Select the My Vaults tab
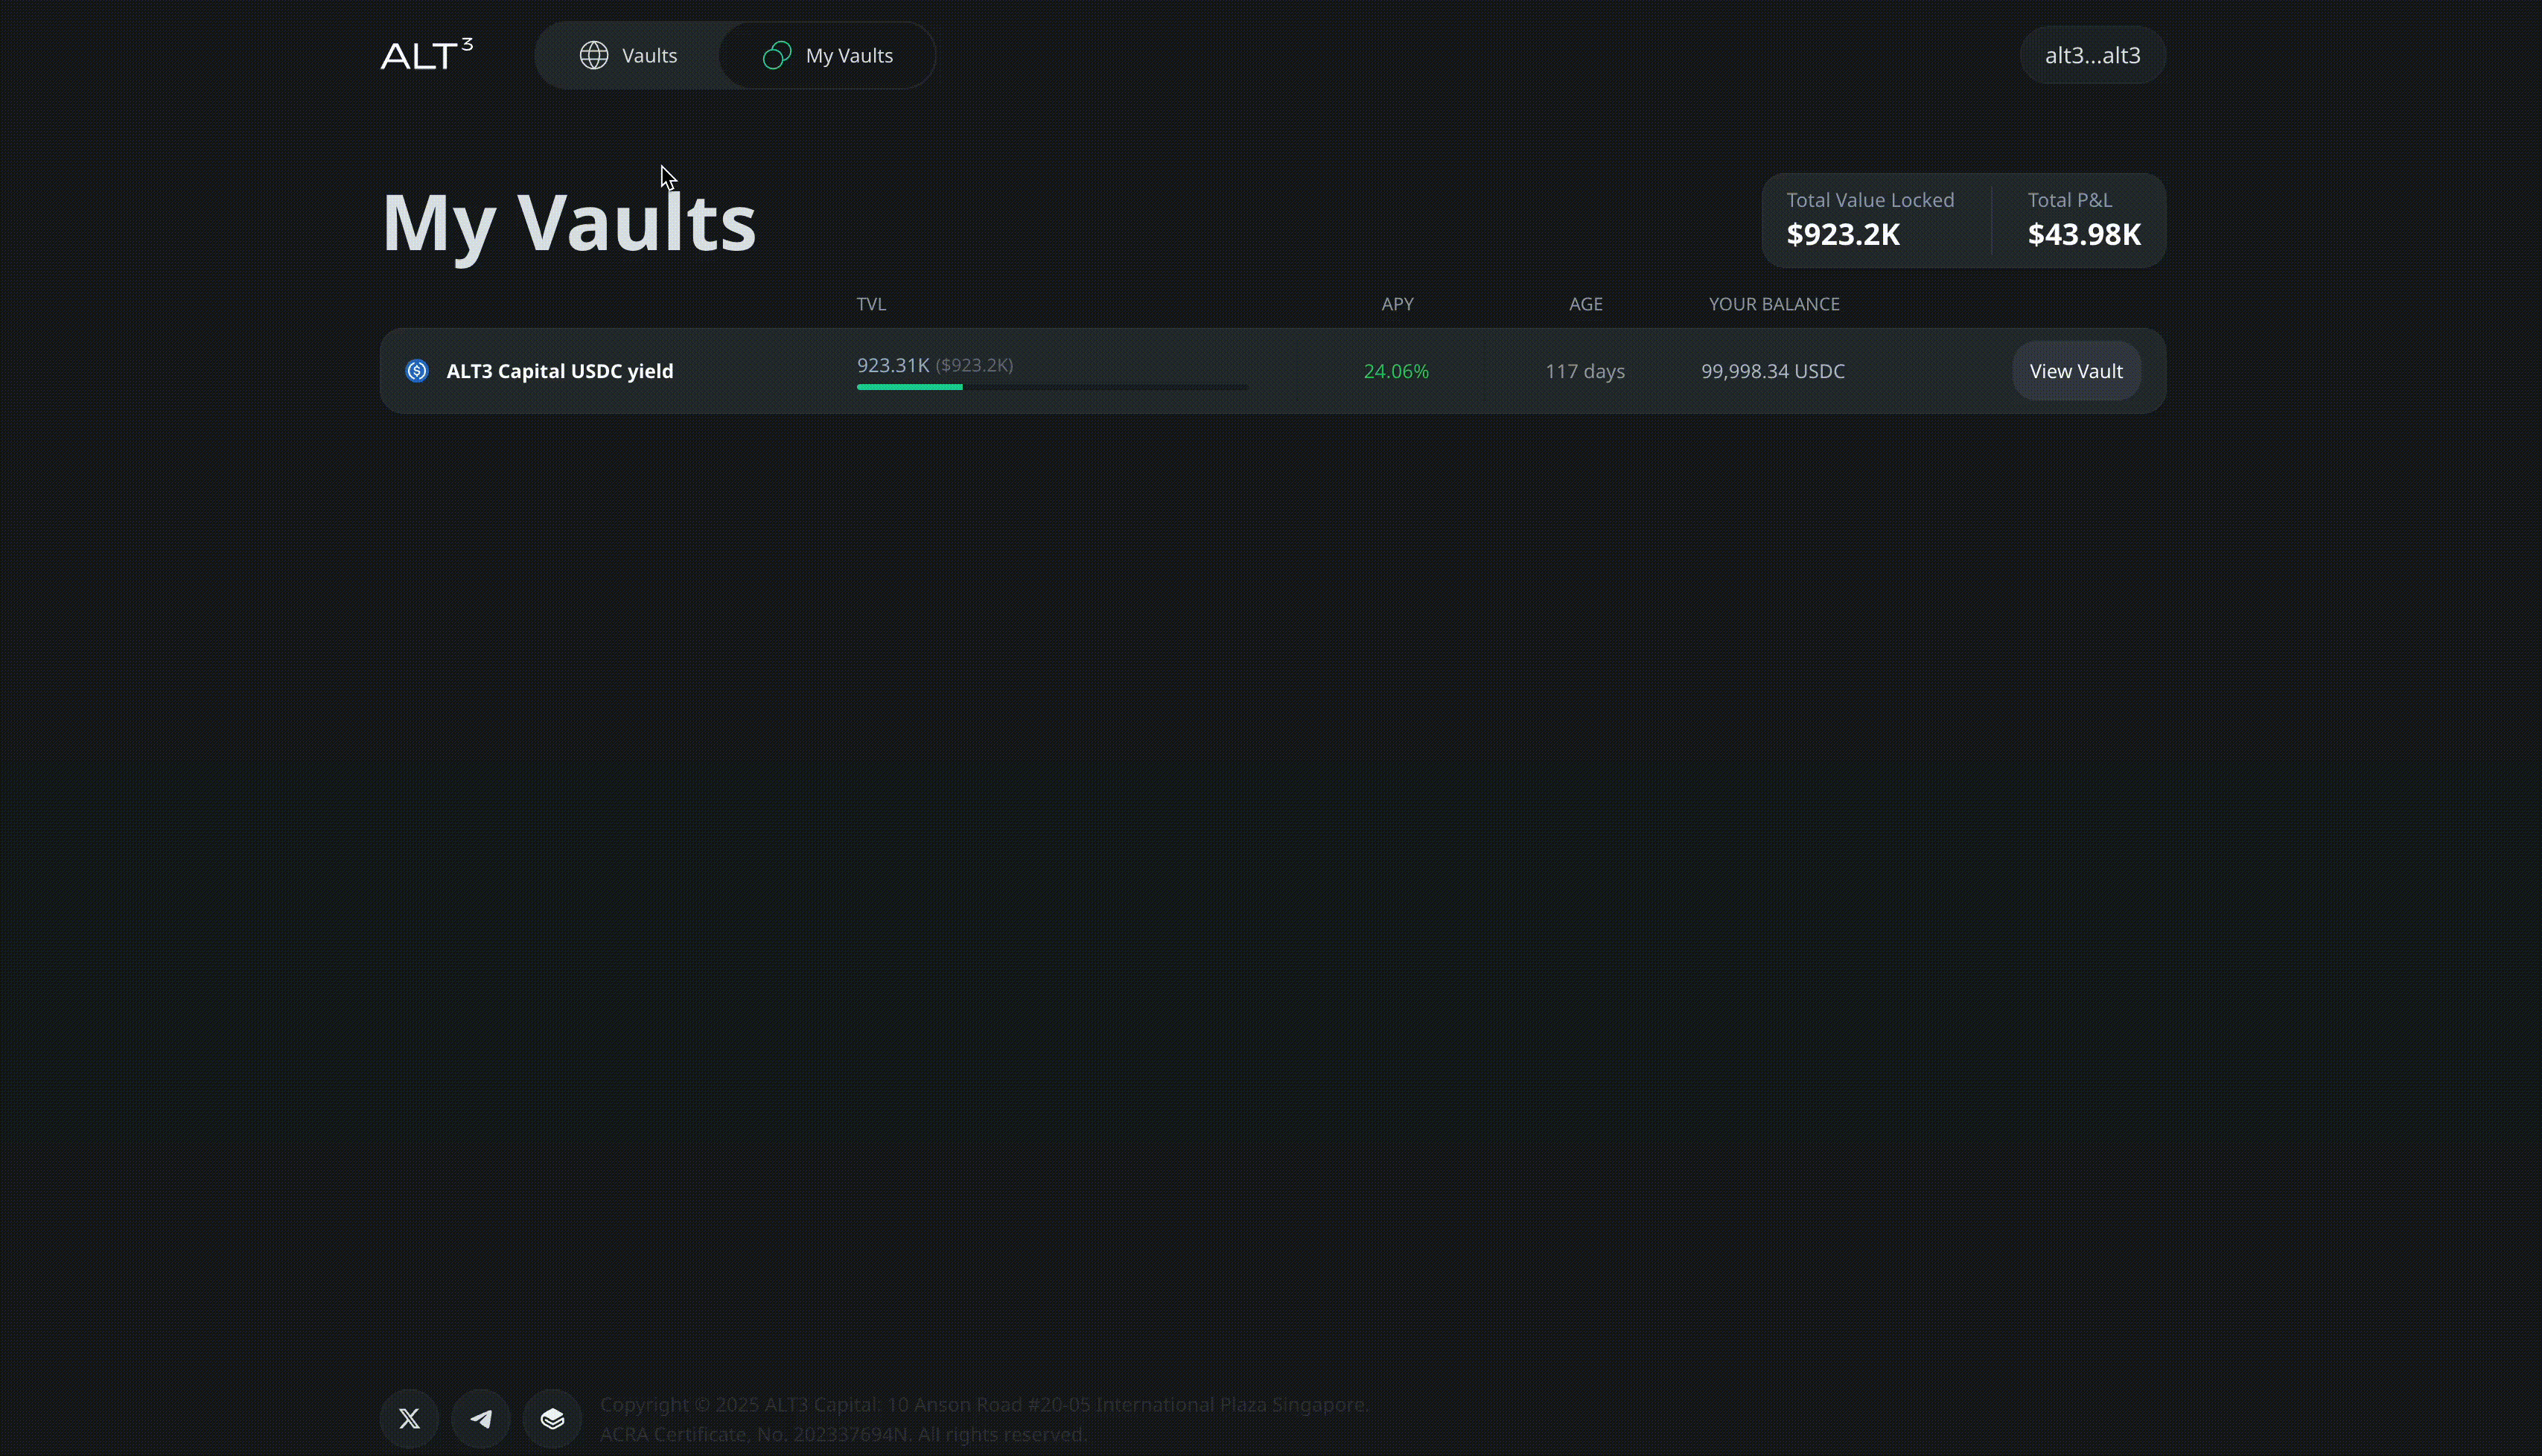Image resolution: width=2542 pixels, height=1456 pixels. coord(848,55)
